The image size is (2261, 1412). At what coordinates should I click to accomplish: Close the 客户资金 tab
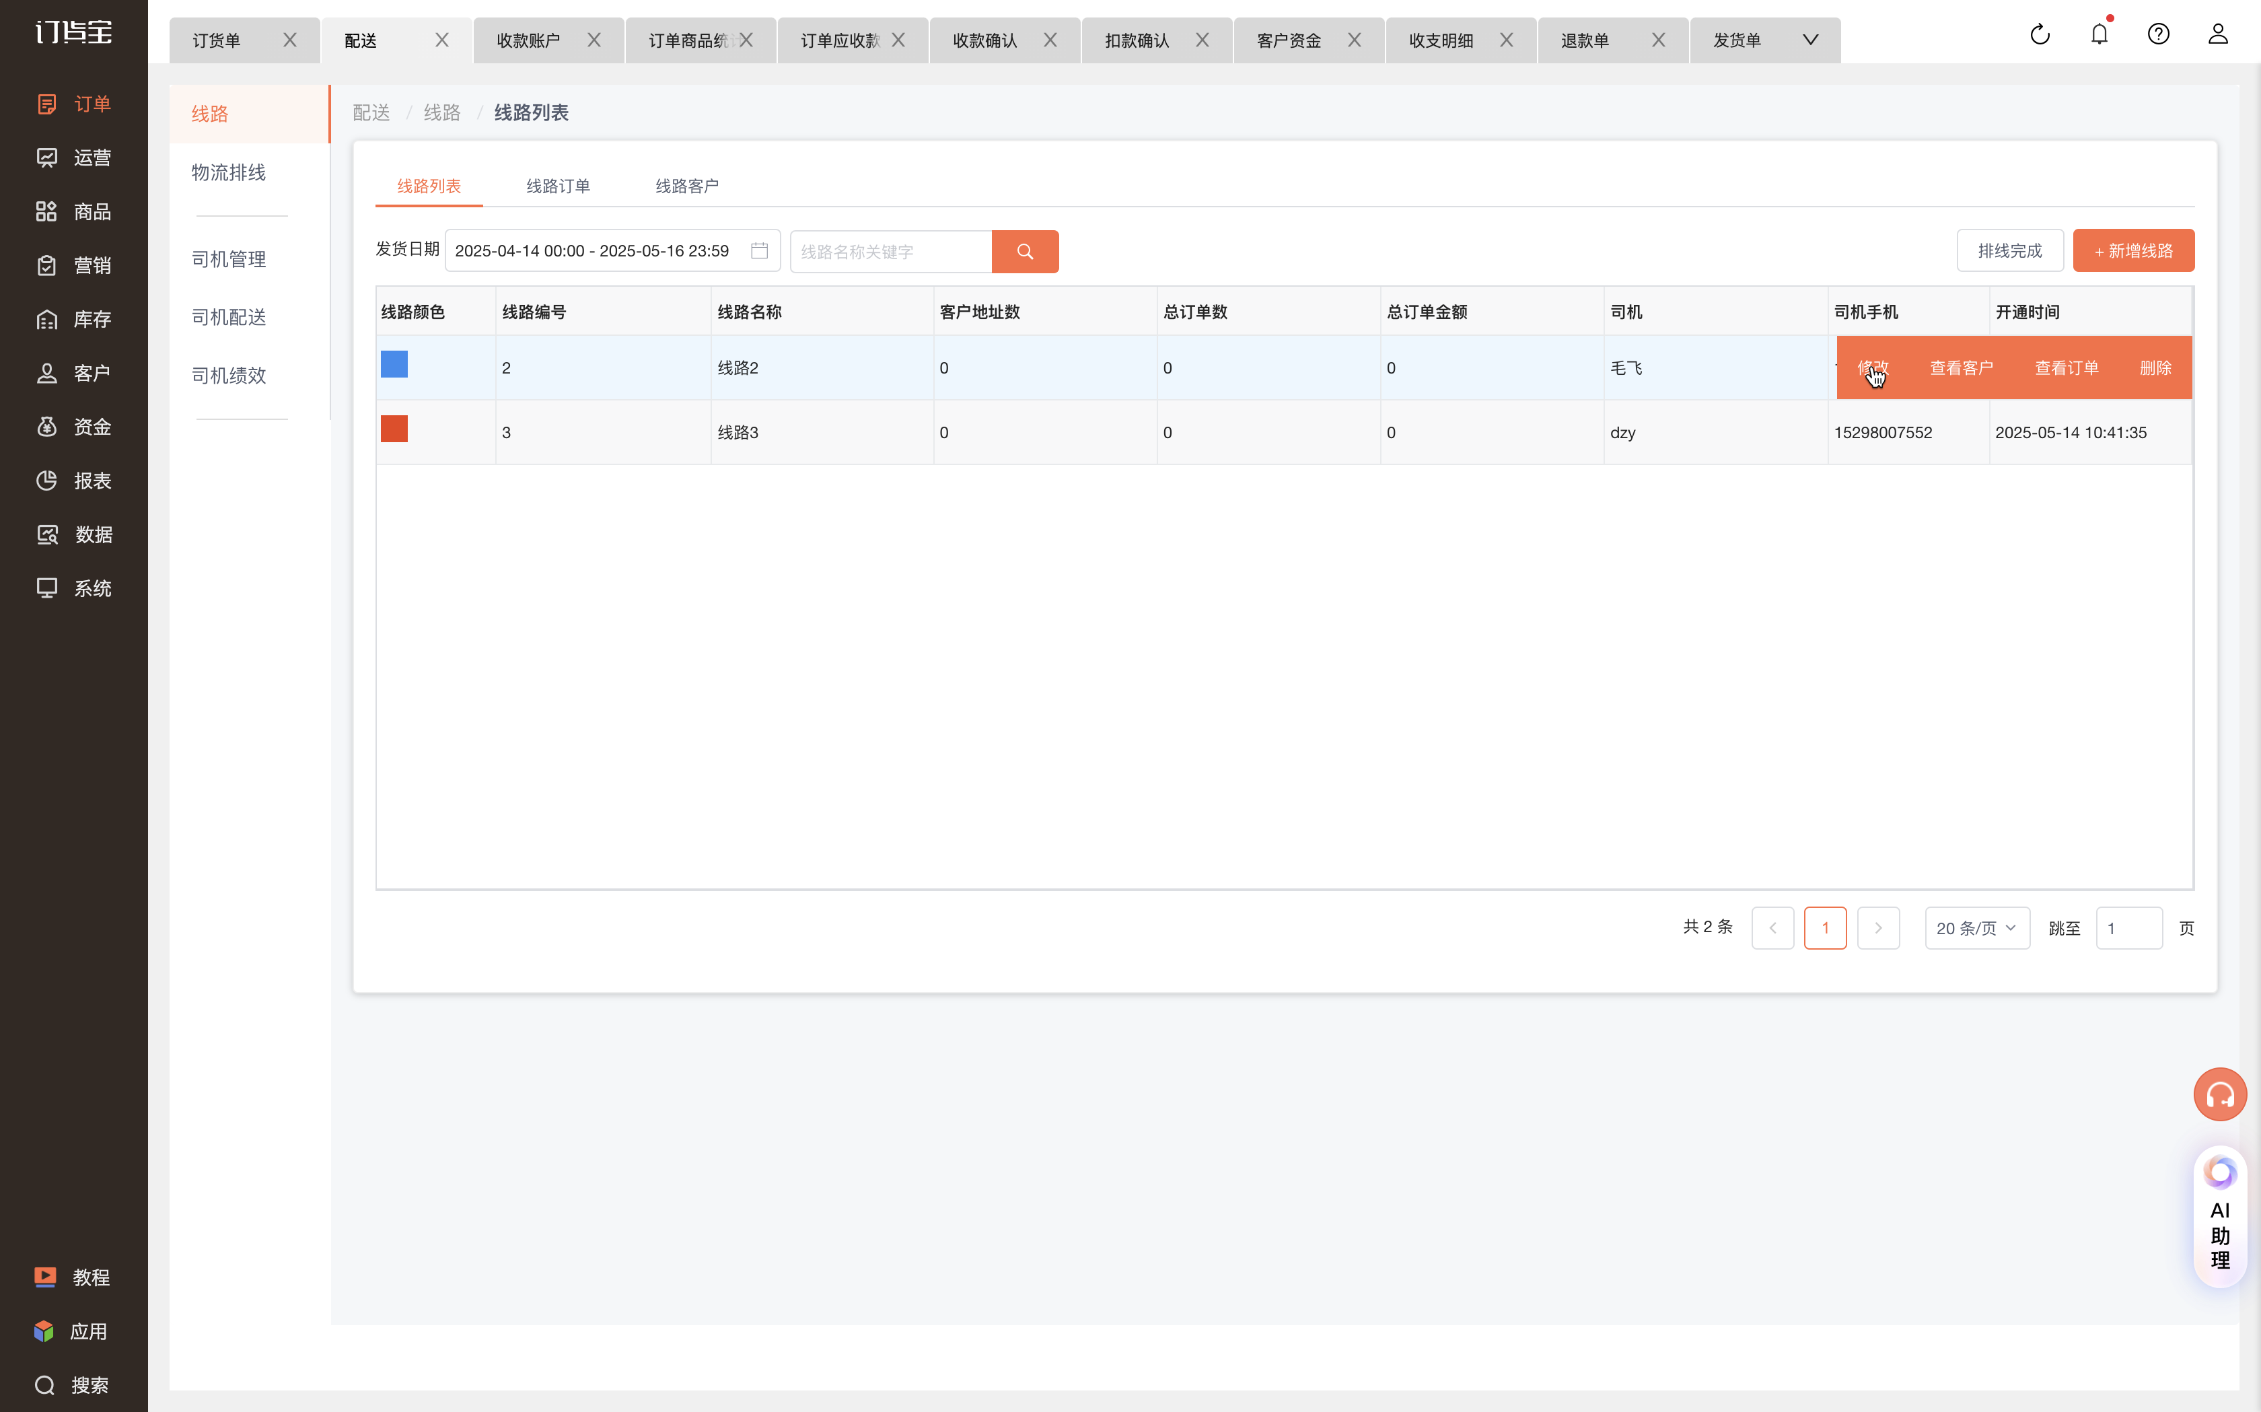coord(1355,40)
